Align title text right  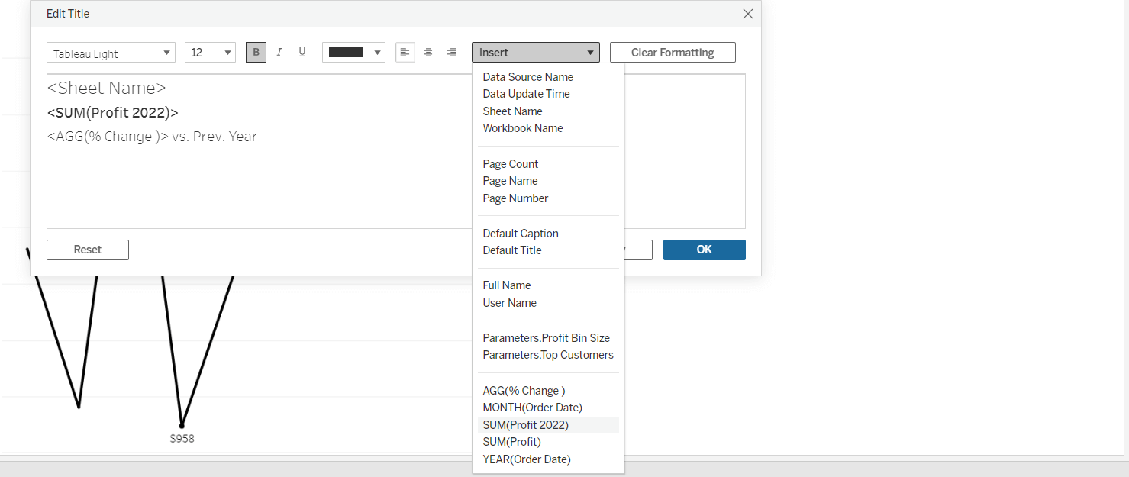click(451, 52)
